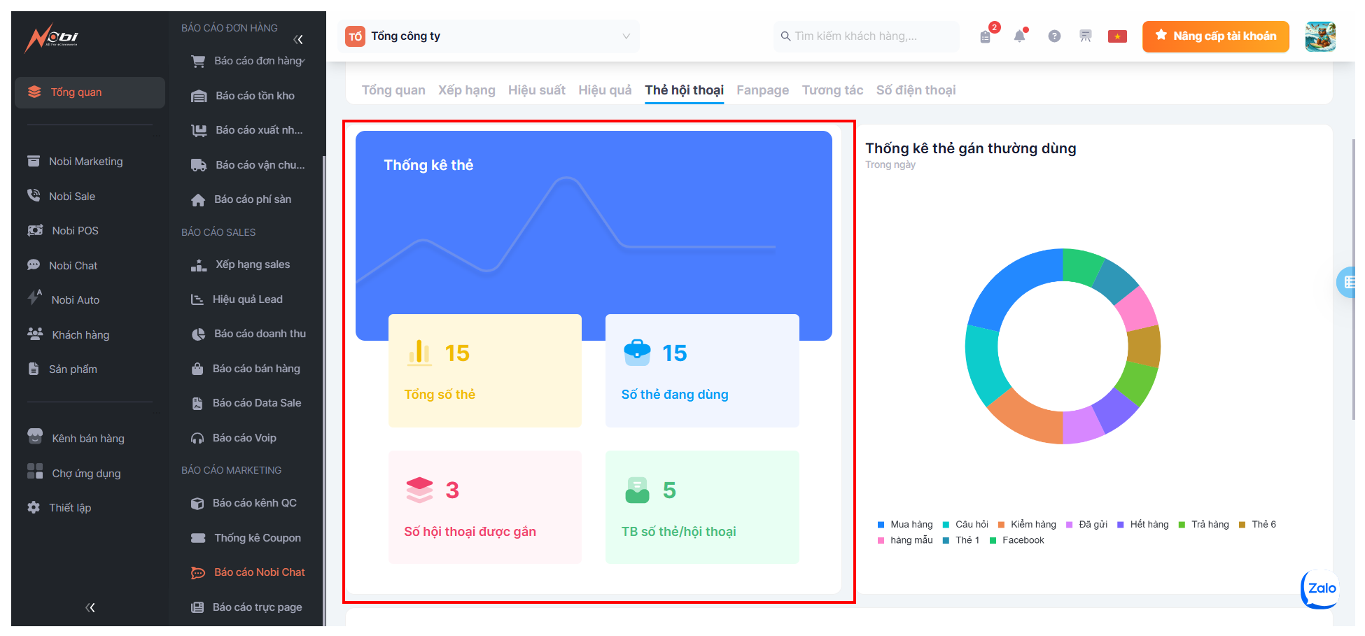Switch to the Hiệu suất tab
This screenshot has height=636, width=1365.
pos(536,90)
